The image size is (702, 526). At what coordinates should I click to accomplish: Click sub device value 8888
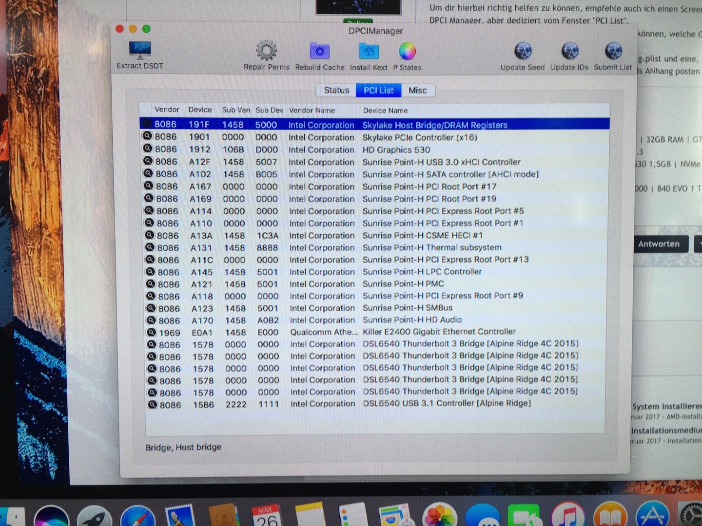268,248
